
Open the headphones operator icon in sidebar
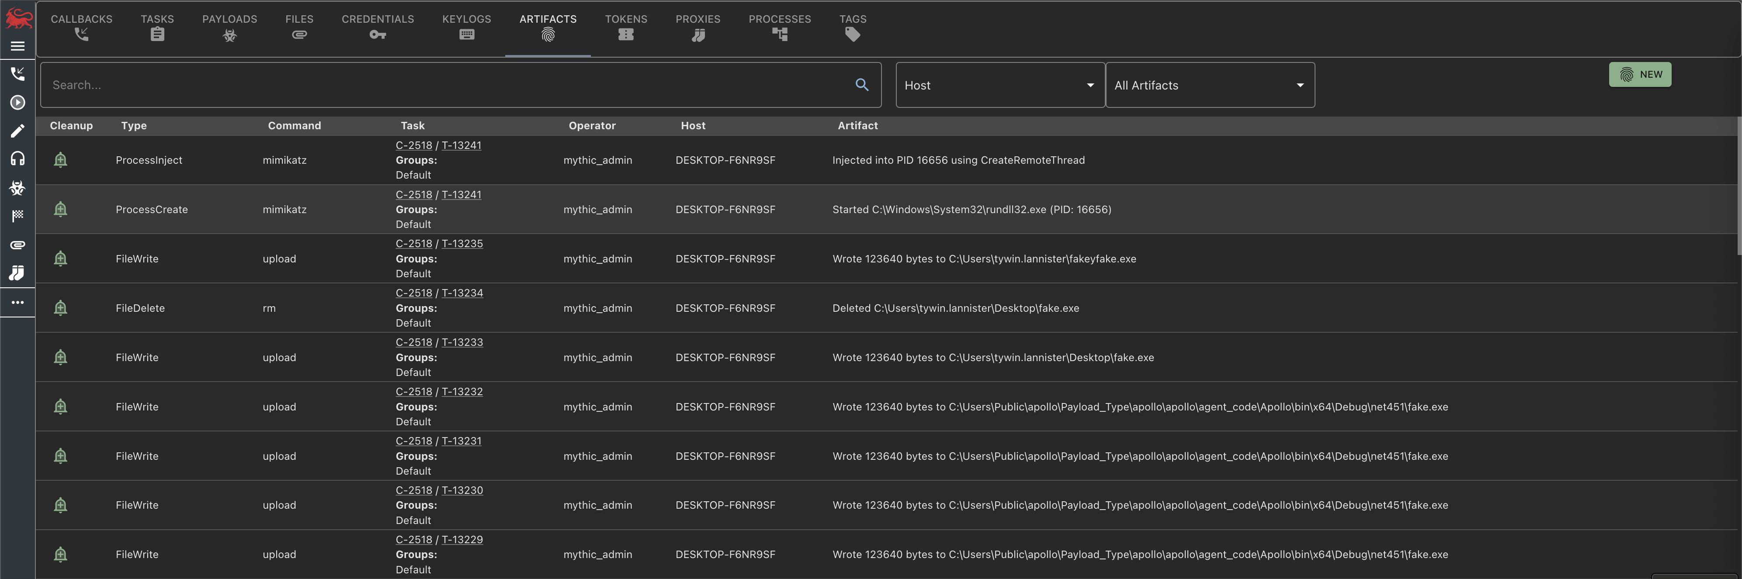(17, 159)
